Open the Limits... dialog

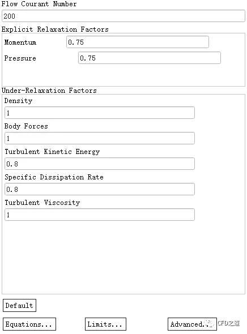pyautogui.click(x=105, y=324)
